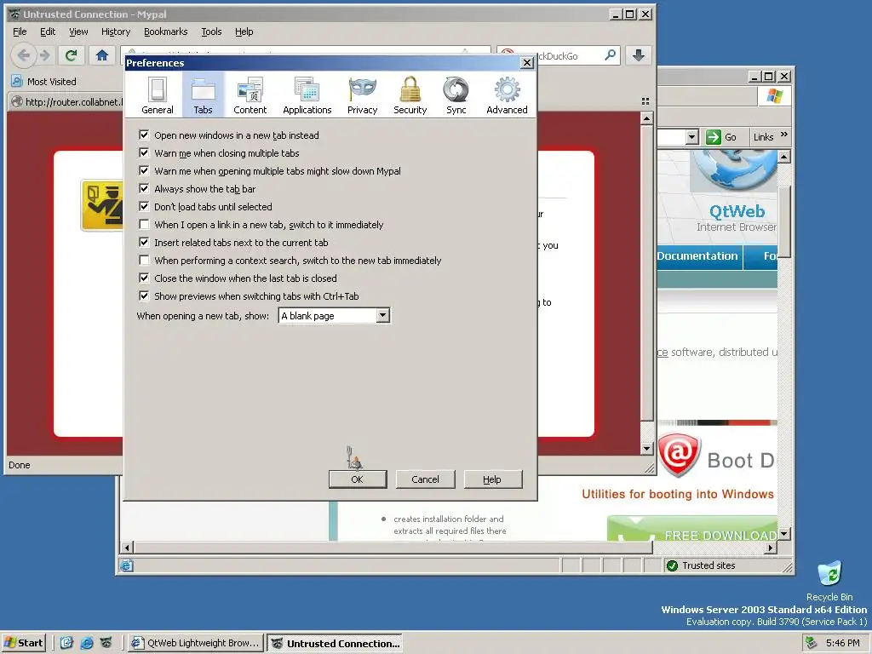The image size is (872, 654).
Task: Open the new tab page dropdown
Action: pos(334,316)
